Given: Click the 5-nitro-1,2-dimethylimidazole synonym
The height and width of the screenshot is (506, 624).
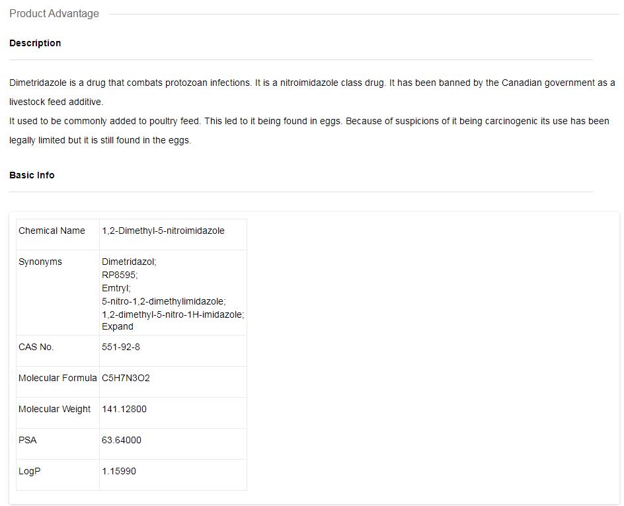Looking at the screenshot, I should (163, 301).
